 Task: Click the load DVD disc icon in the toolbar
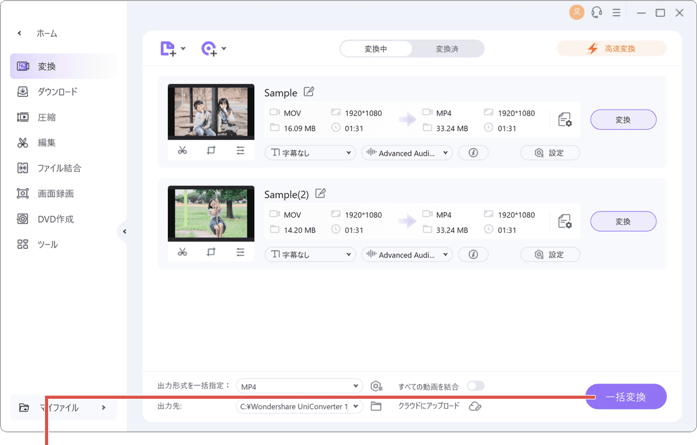point(210,48)
